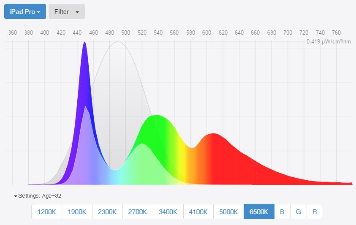Click the 700 wavelength axis label
This screenshot has height=225, width=356.
(288, 33)
